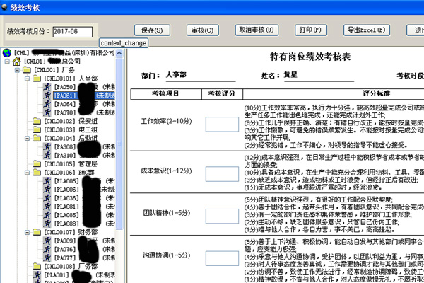Image resolution: width=424 pixels, height=283 pixels.
Task: Click the house icon beside [CHL01]
Action: [x=16, y=62]
